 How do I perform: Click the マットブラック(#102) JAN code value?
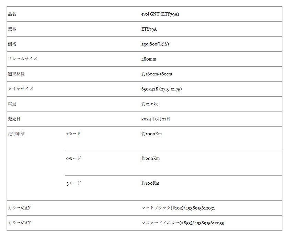click(178, 208)
